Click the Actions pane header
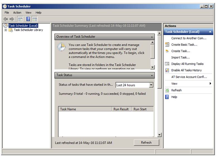 (188, 26)
